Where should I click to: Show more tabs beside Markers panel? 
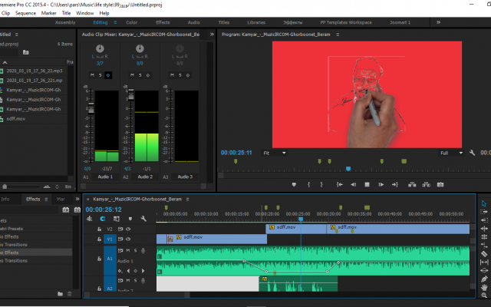[77, 199]
